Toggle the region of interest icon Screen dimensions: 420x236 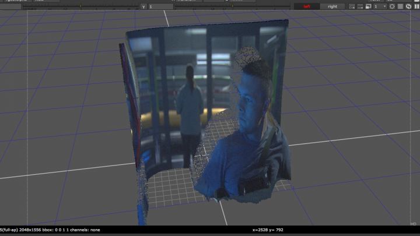[x=352, y=6]
